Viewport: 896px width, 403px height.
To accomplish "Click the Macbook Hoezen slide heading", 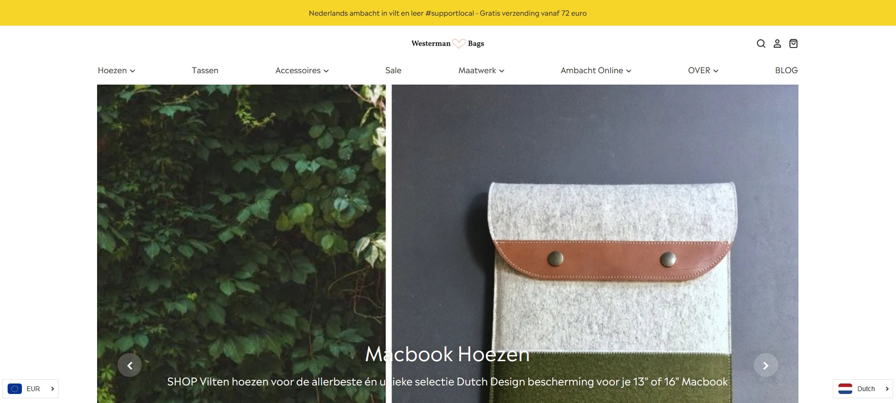I will tap(447, 354).
